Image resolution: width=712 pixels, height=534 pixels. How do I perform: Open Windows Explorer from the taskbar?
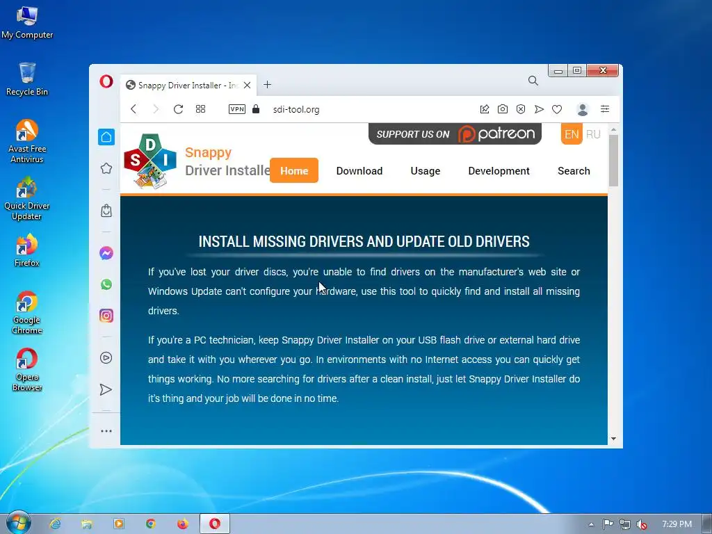87,524
